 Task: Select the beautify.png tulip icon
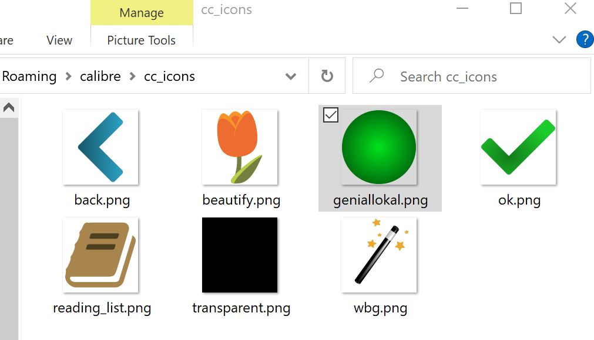coord(240,147)
